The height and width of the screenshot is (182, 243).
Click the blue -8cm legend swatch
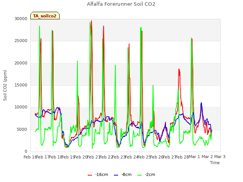pos(116,175)
